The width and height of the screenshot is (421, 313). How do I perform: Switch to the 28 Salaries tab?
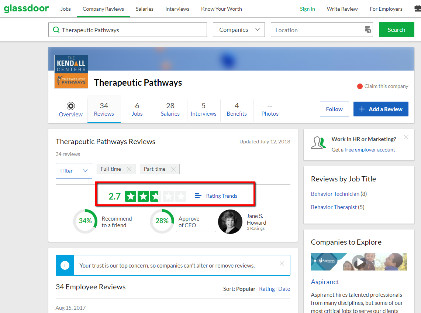(170, 109)
